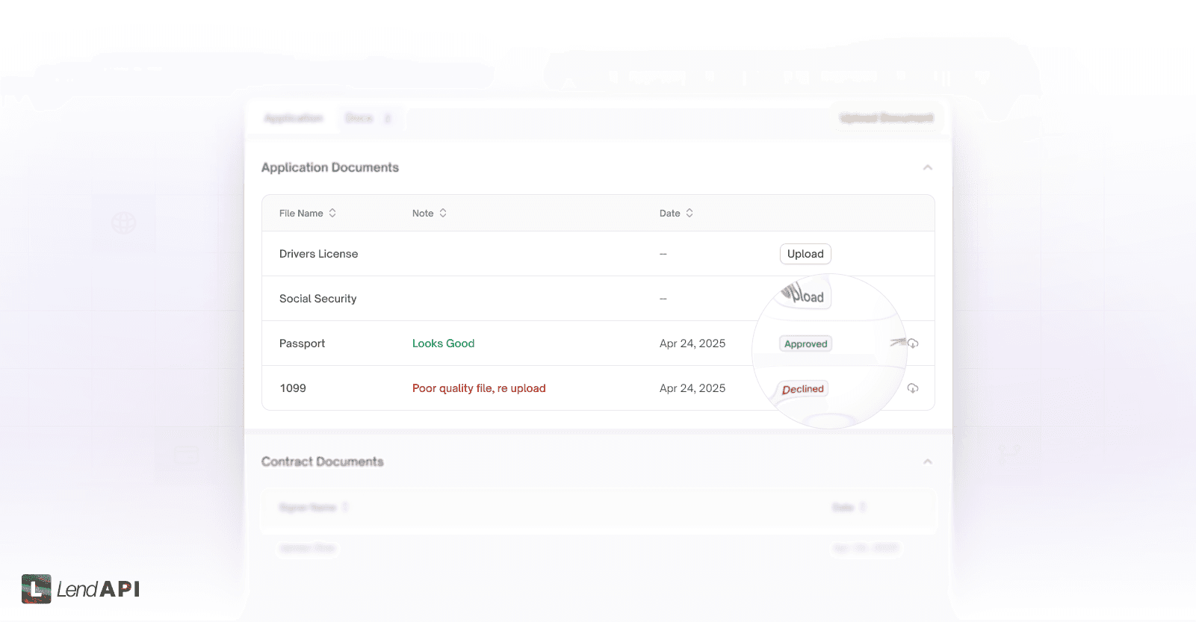Select the 1099 file name

[293, 388]
